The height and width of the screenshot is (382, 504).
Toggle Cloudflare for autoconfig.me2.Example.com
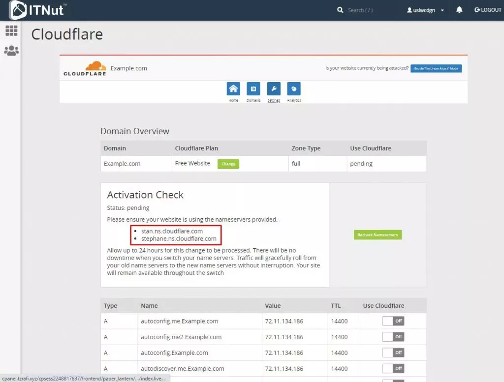point(393,337)
